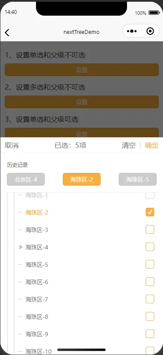Image resolution: width=163 pixels, height=355 pixels.
Task: Tap 清空 to clear selections
Action: point(129,146)
